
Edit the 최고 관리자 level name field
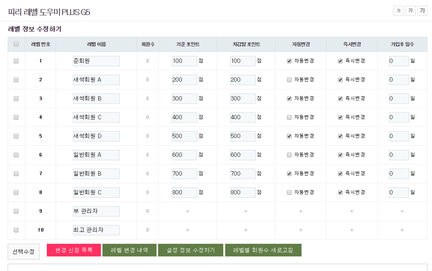tap(96, 230)
